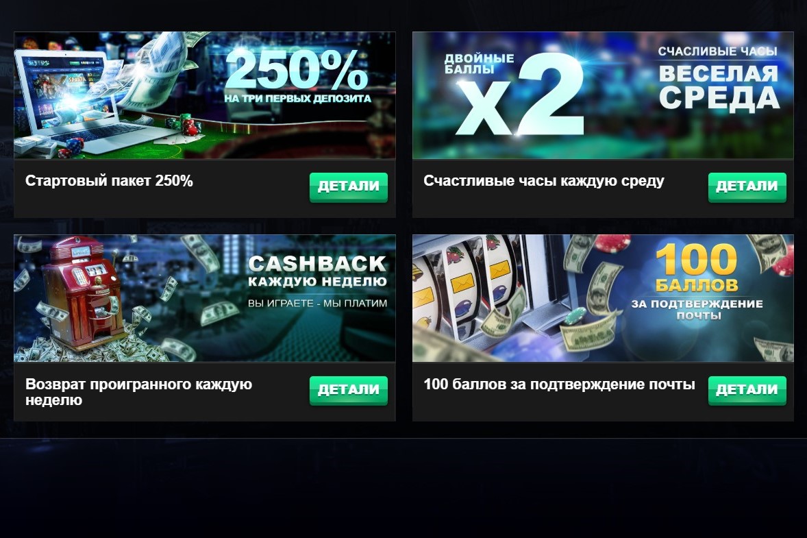Click the large x2 multiplier graphic
Screen dimensions: 807x538
pos(521,95)
